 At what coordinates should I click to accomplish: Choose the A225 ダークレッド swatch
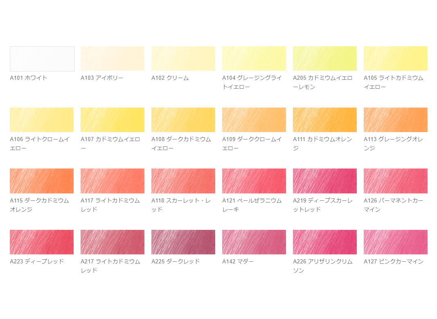click(x=183, y=242)
